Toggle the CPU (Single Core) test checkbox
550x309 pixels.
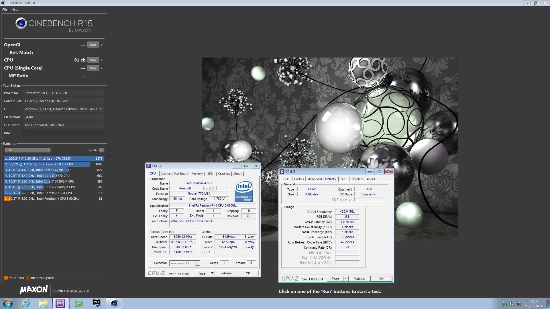click(x=103, y=68)
